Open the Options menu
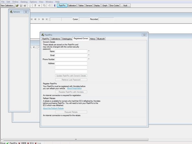Image resolution: width=192 pixels, height=144 pixels. (33, 2)
